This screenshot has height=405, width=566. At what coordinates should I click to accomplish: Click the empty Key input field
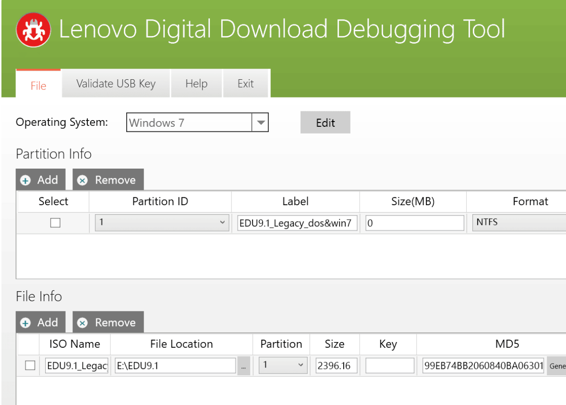pyautogui.click(x=389, y=365)
